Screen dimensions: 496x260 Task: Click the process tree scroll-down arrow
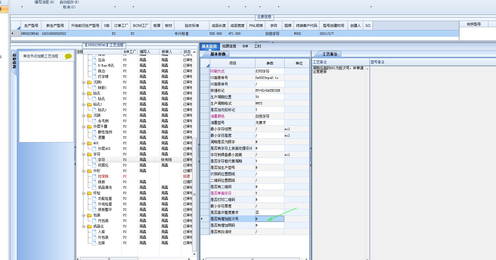click(x=195, y=254)
